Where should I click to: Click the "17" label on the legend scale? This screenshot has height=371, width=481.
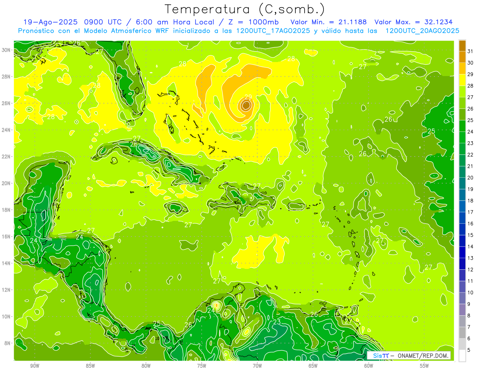[x=471, y=212]
